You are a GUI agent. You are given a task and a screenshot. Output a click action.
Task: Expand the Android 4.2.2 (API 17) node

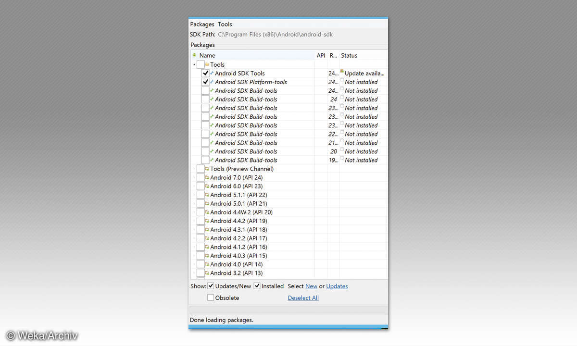(194, 238)
